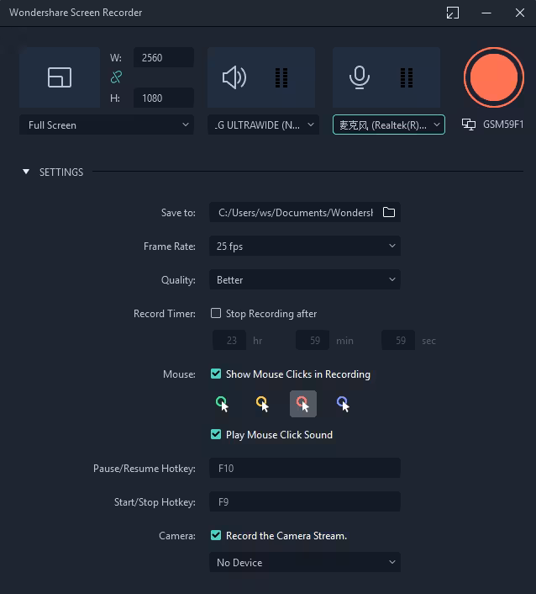
Task: Choose the yellow mouse click cursor
Action: (262, 404)
